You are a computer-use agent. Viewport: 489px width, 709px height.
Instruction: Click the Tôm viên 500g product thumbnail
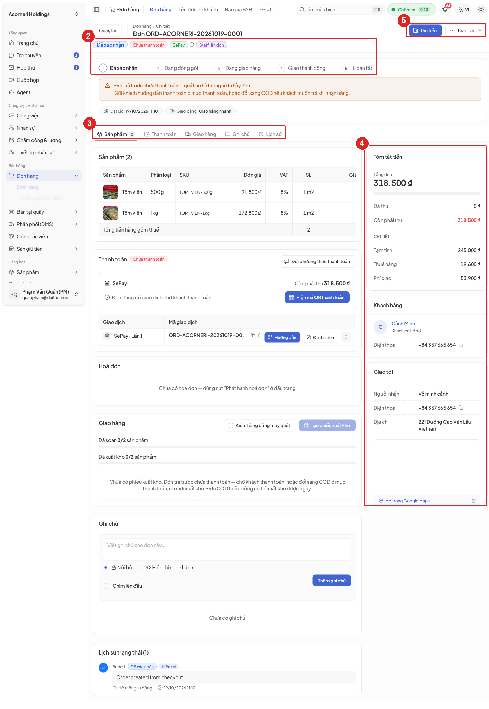[x=111, y=192]
